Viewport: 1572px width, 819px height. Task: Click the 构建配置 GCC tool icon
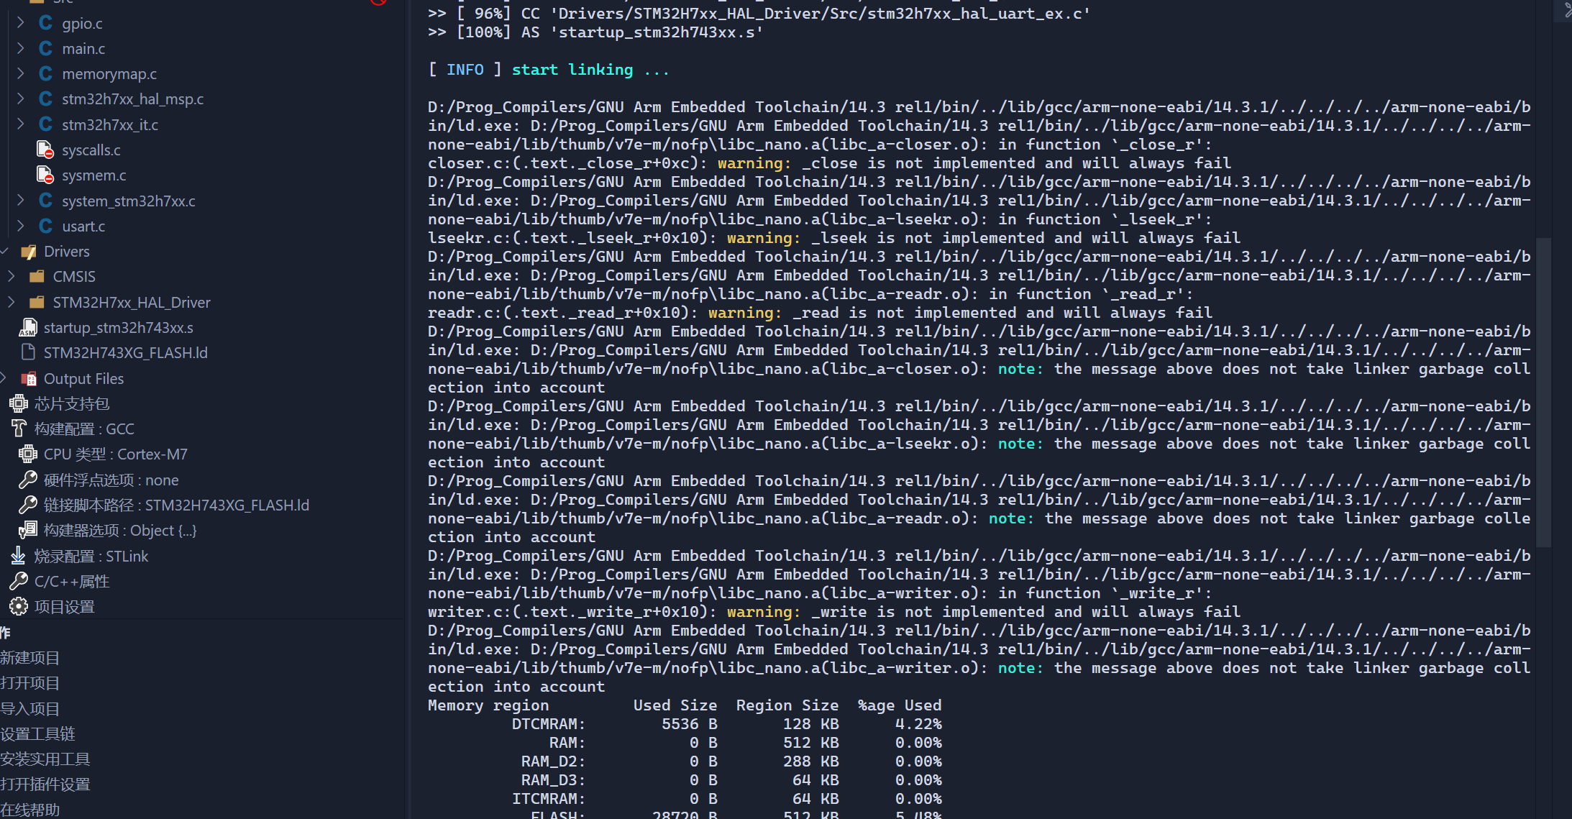[x=19, y=429]
